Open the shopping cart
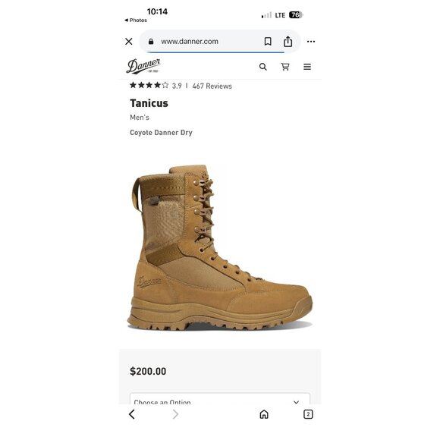Screen dimensions: 440x440 285,67
